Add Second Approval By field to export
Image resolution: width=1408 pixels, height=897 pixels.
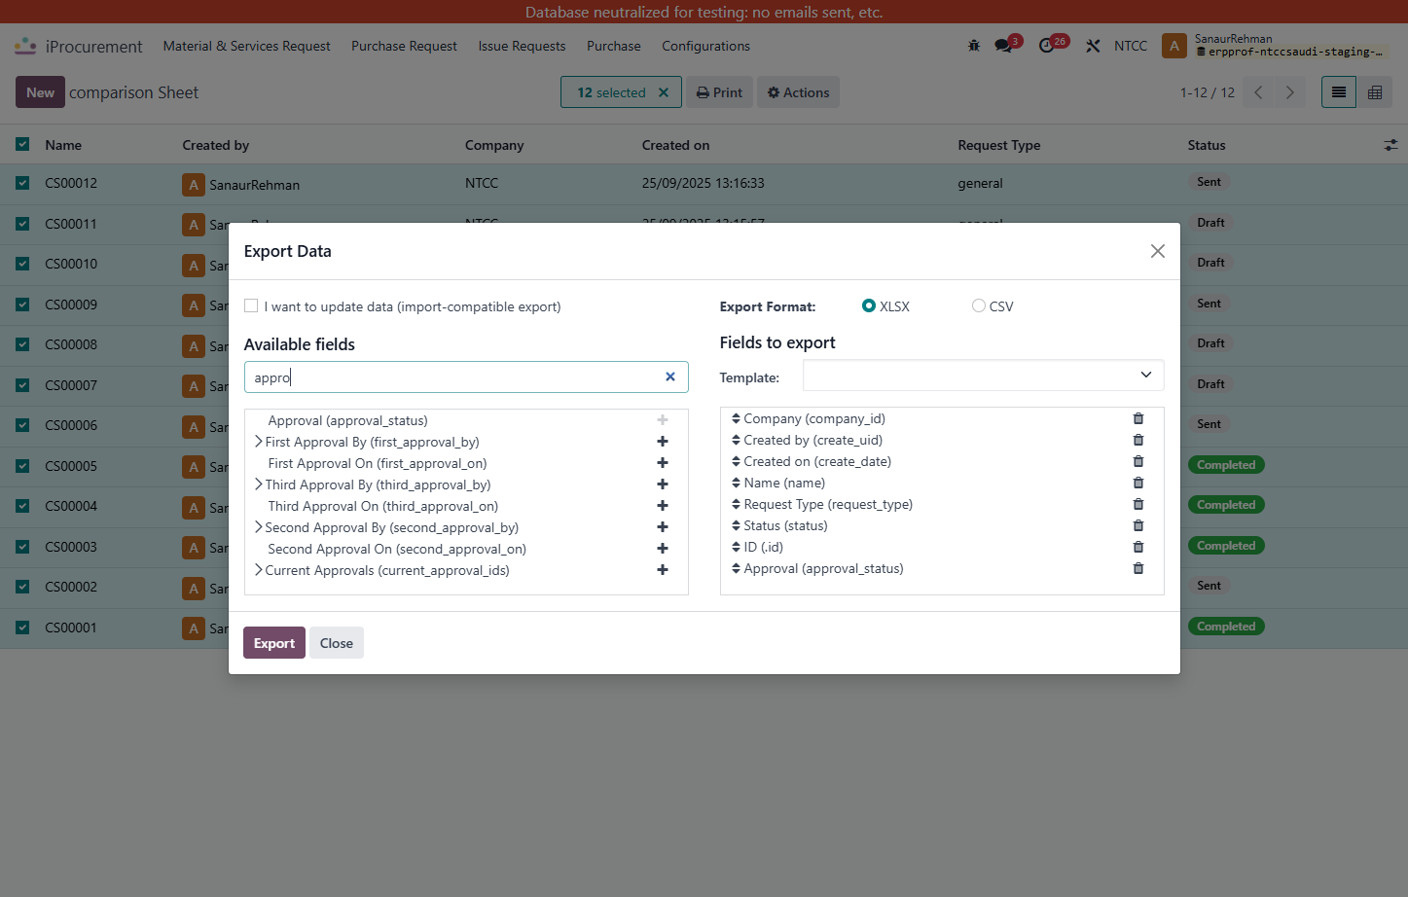(663, 527)
